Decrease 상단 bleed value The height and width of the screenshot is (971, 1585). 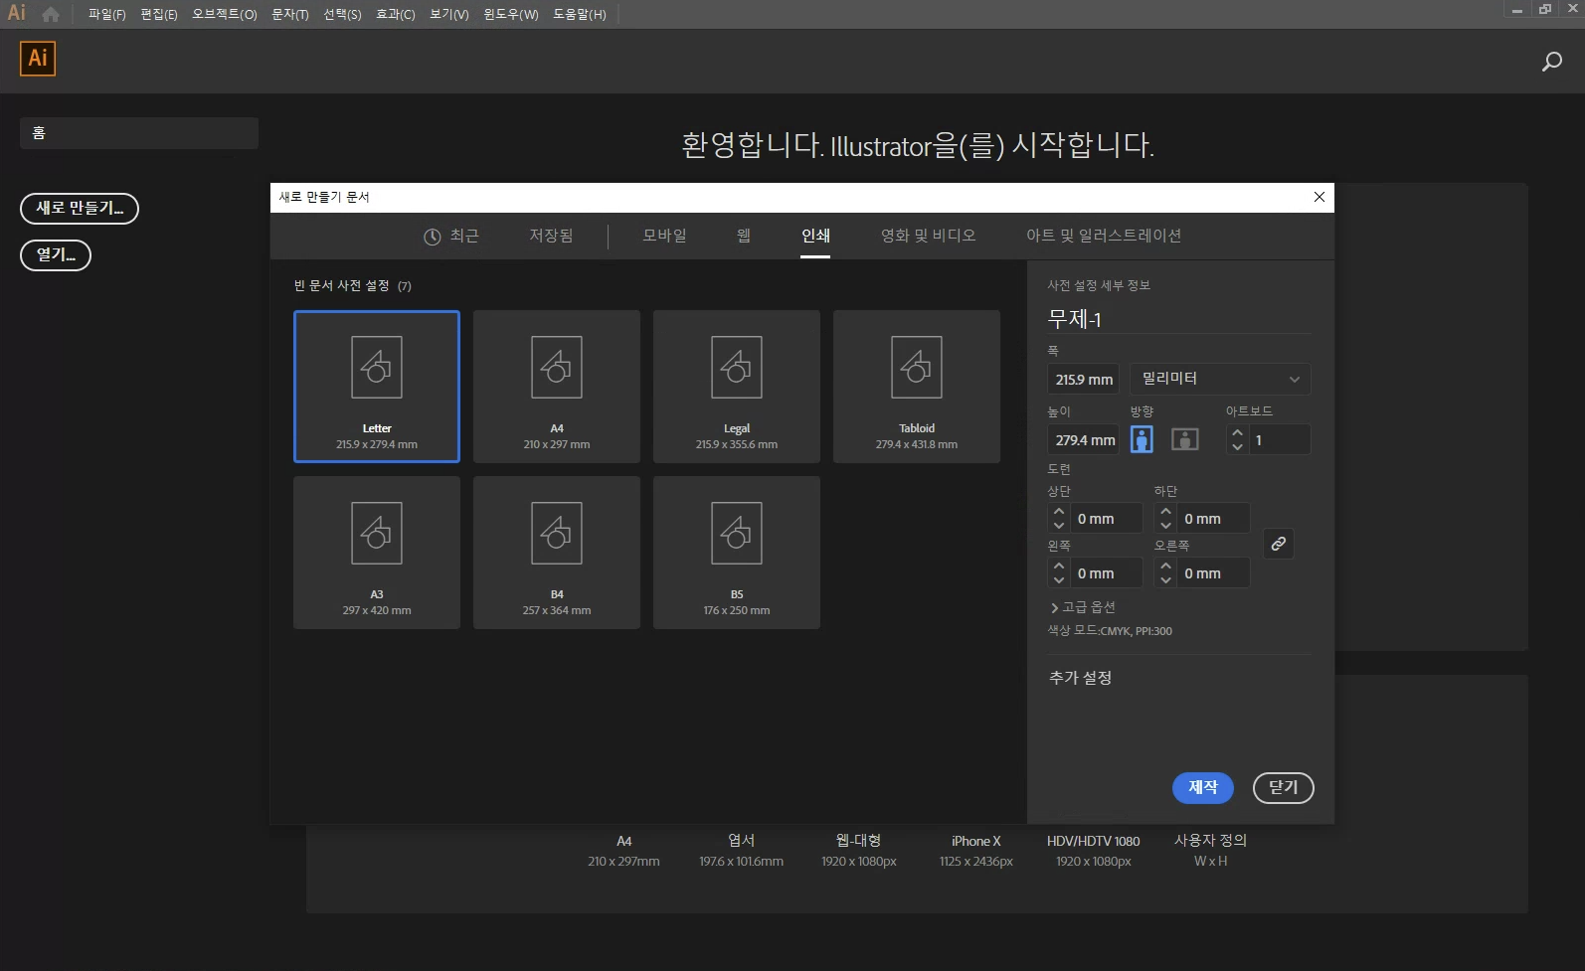tap(1059, 526)
